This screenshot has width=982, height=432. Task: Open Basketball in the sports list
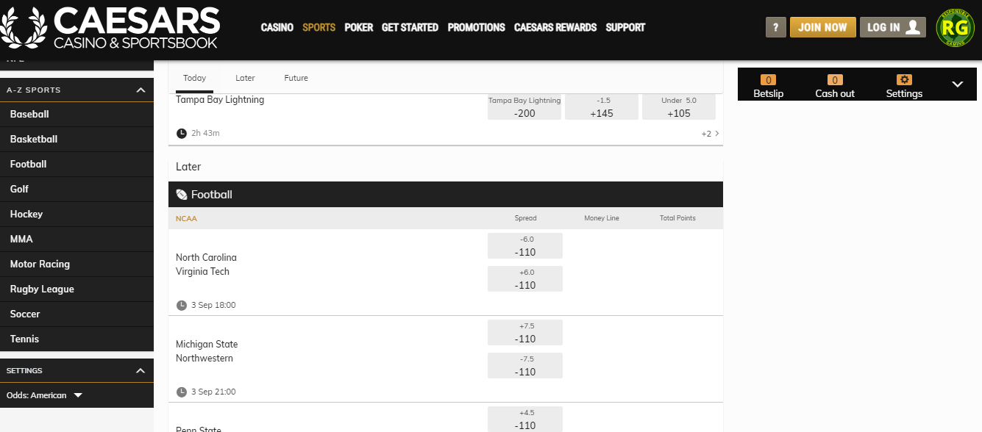77,140
